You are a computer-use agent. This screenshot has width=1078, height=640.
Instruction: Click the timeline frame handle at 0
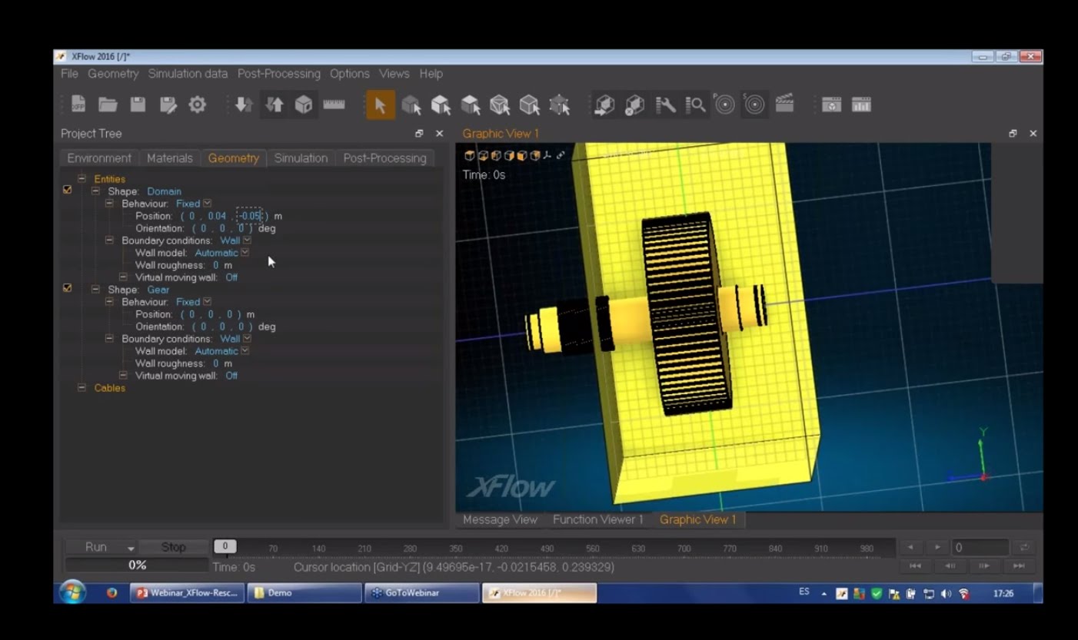[225, 546]
